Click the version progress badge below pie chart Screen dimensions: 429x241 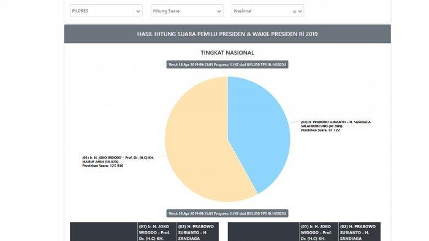click(x=227, y=213)
